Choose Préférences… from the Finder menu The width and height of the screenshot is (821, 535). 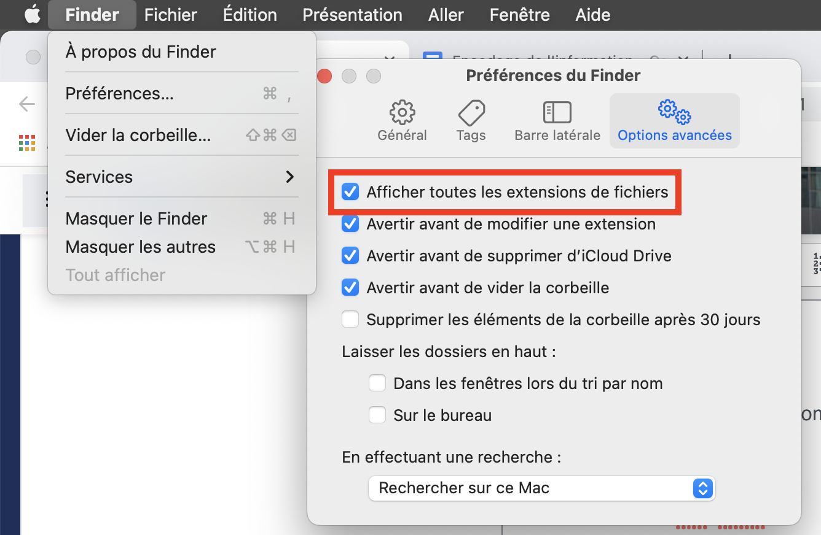tap(120, 94)
